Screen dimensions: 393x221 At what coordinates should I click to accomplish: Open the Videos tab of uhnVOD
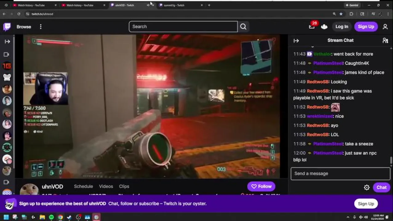106,186
